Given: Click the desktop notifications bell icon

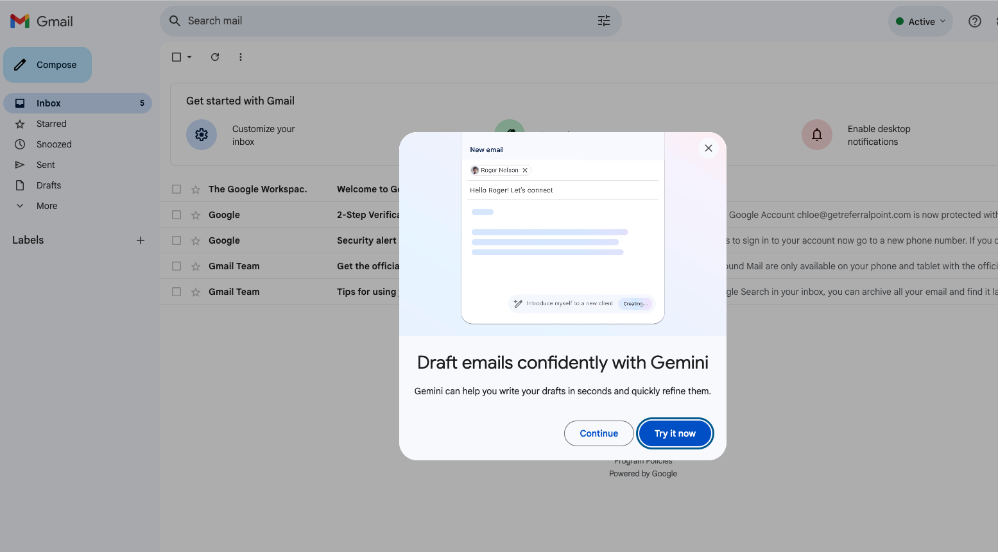Looking at the screenshot, I should click(x=817, y=135).
